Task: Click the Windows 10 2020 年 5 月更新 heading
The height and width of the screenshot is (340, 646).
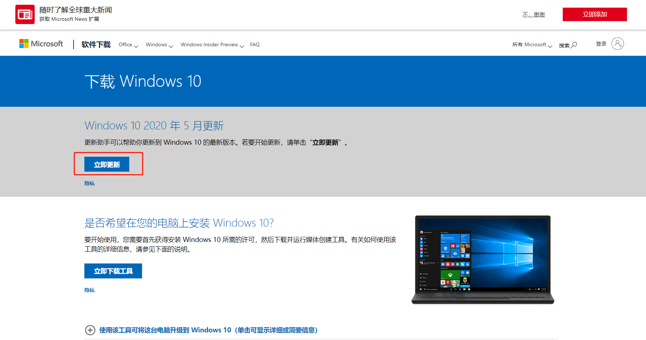Action: pyautogui.click(x=154, y=126)
